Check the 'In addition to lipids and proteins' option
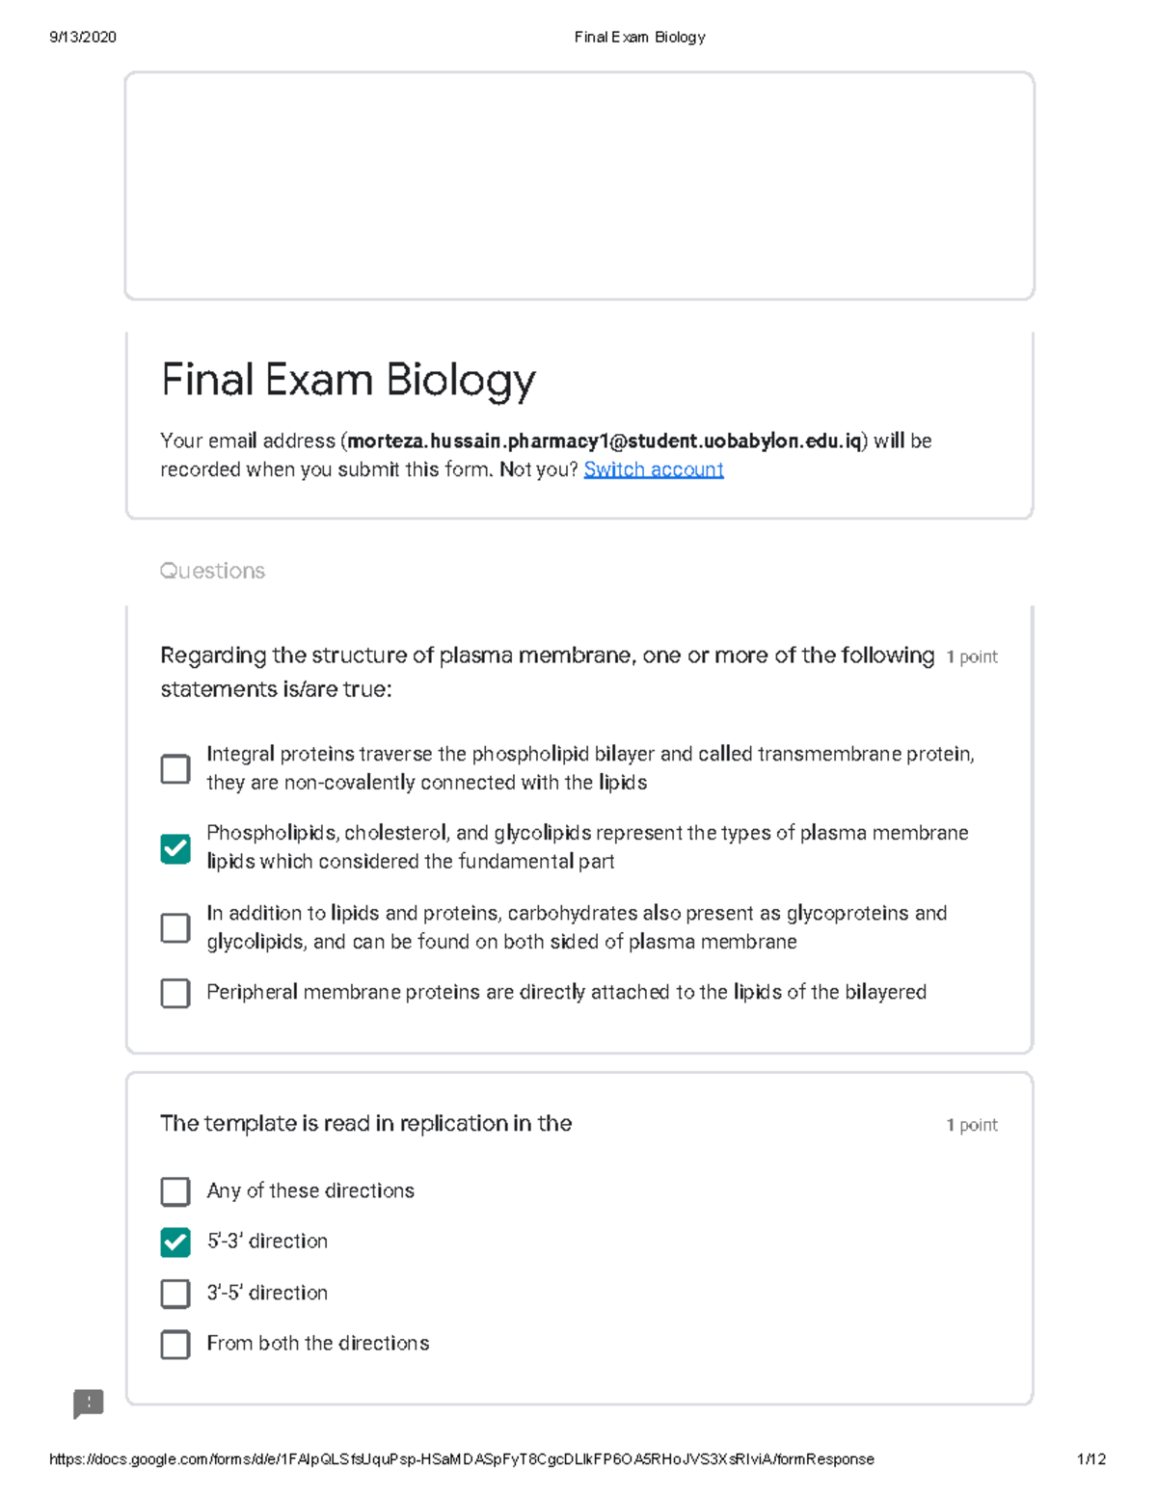This screenshot has width=1157, height=1497. (175, 927)
